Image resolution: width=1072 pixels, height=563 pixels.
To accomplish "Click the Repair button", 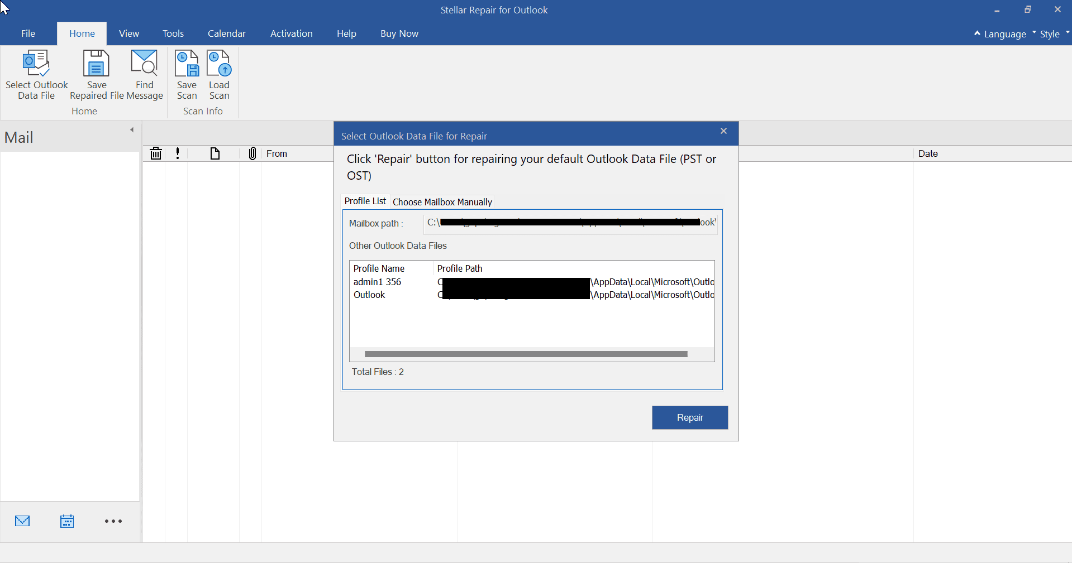I will pos(690,417).
